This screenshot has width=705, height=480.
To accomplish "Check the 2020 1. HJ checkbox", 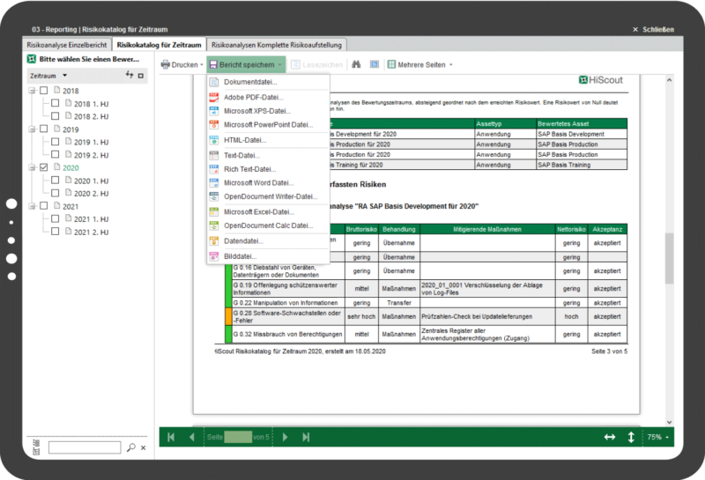I will click(55, 181).
